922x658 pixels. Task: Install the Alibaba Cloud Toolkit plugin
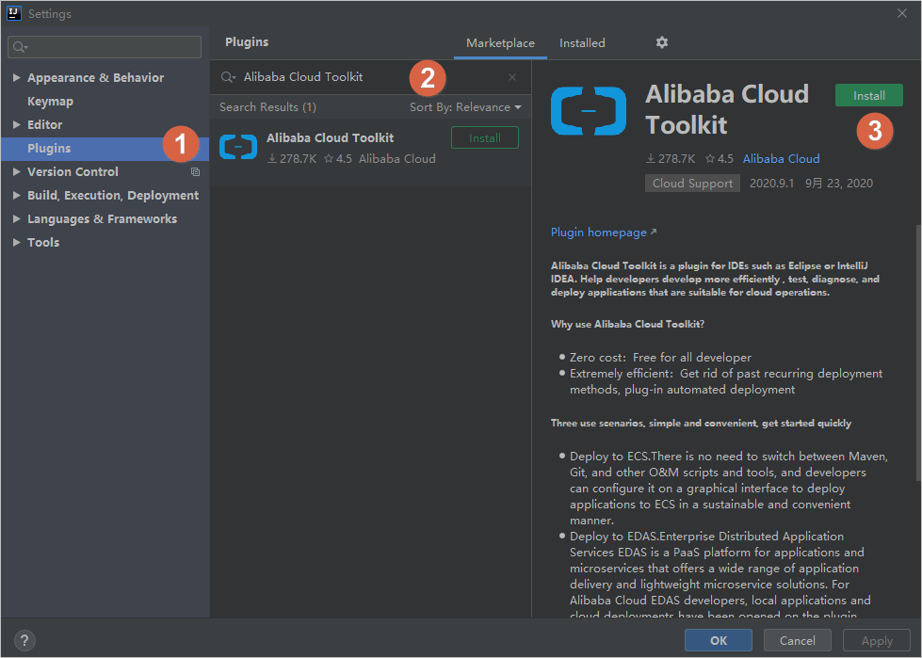(x=868, y=94)
